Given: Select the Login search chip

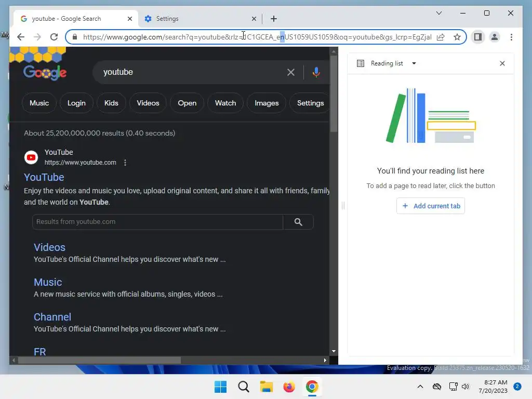Looking at the screenshot, I should tap(76, 103).
